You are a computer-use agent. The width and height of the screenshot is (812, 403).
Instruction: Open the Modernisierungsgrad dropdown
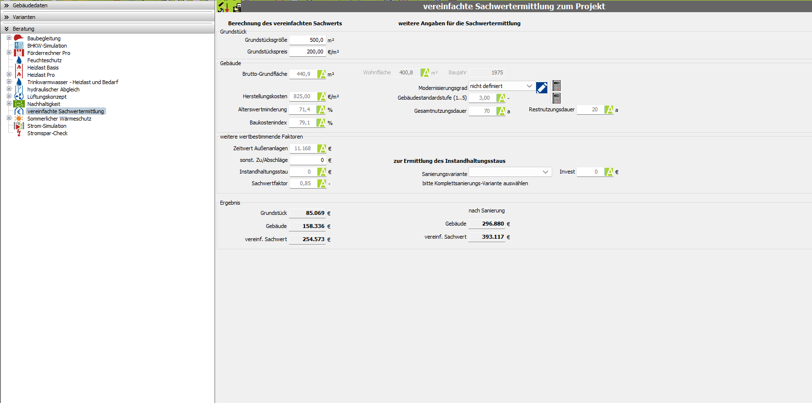529,86
